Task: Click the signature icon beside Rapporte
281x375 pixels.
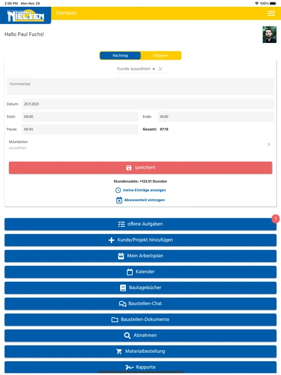Action: click(x=129, y=367)
